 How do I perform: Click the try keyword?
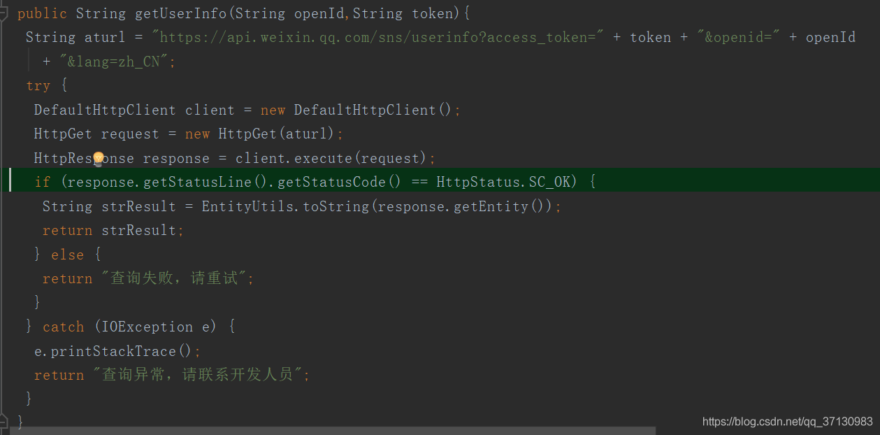(38, 86)
